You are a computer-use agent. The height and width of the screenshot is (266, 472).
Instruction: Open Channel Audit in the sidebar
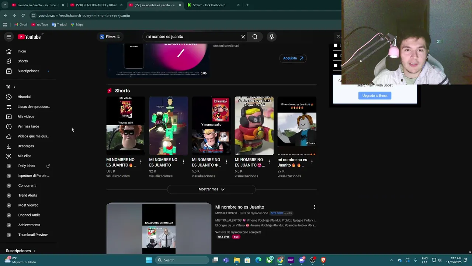(29, 215)
